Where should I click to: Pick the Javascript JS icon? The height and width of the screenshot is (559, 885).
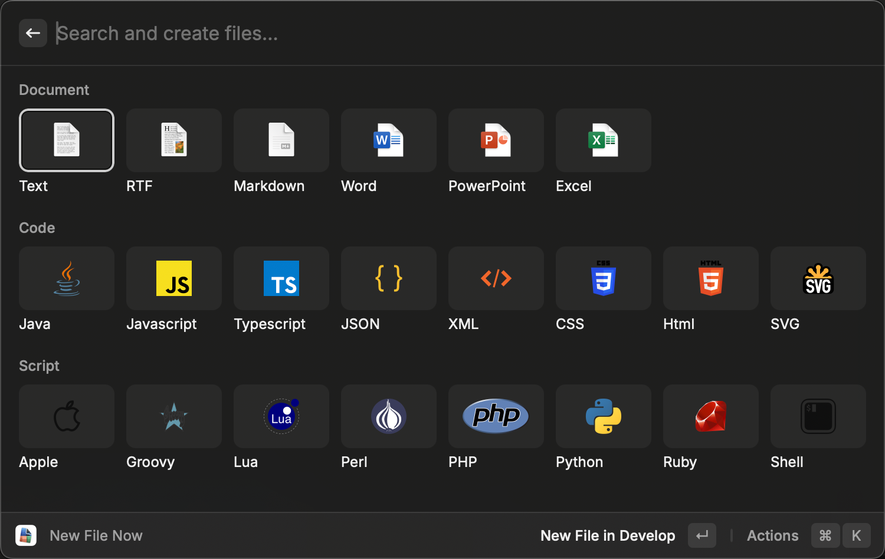(x=174, y=278)
